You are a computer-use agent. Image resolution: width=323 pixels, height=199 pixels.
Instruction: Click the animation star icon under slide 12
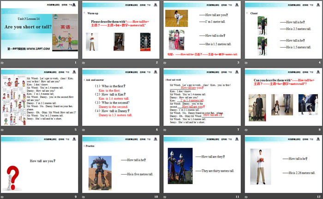pyautogui.click(x=246, y=197)
